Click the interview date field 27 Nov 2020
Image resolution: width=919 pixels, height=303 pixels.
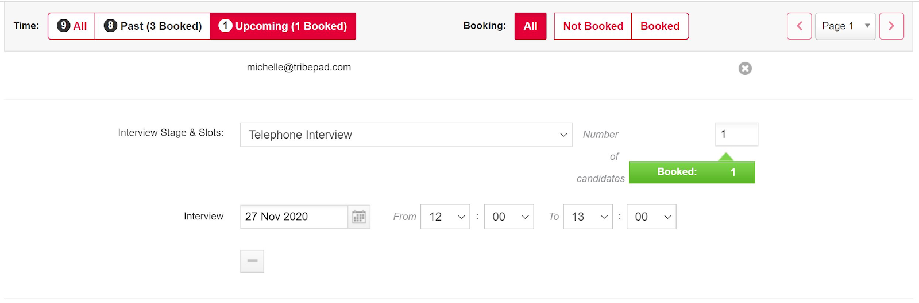[x=294, y=217]
